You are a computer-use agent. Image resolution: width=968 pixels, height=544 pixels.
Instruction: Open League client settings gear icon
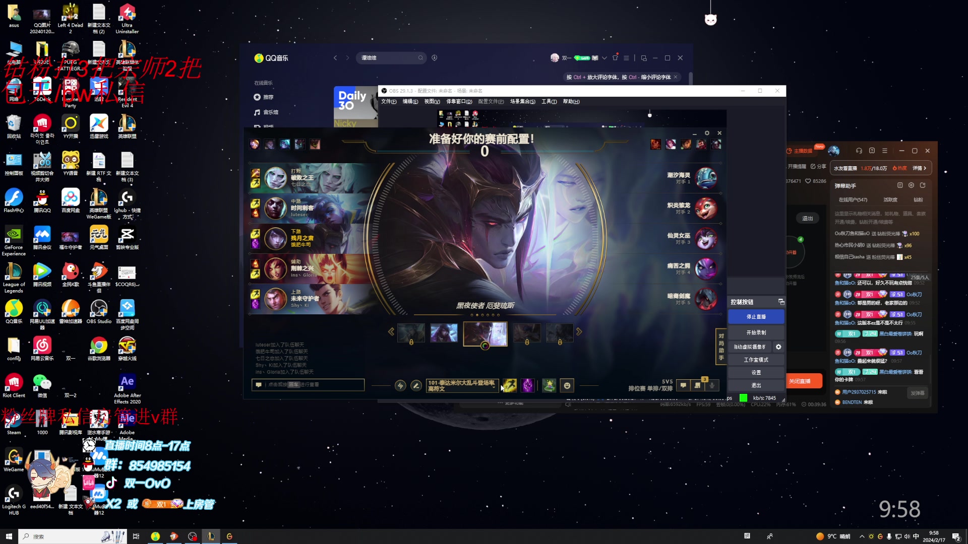707,133
